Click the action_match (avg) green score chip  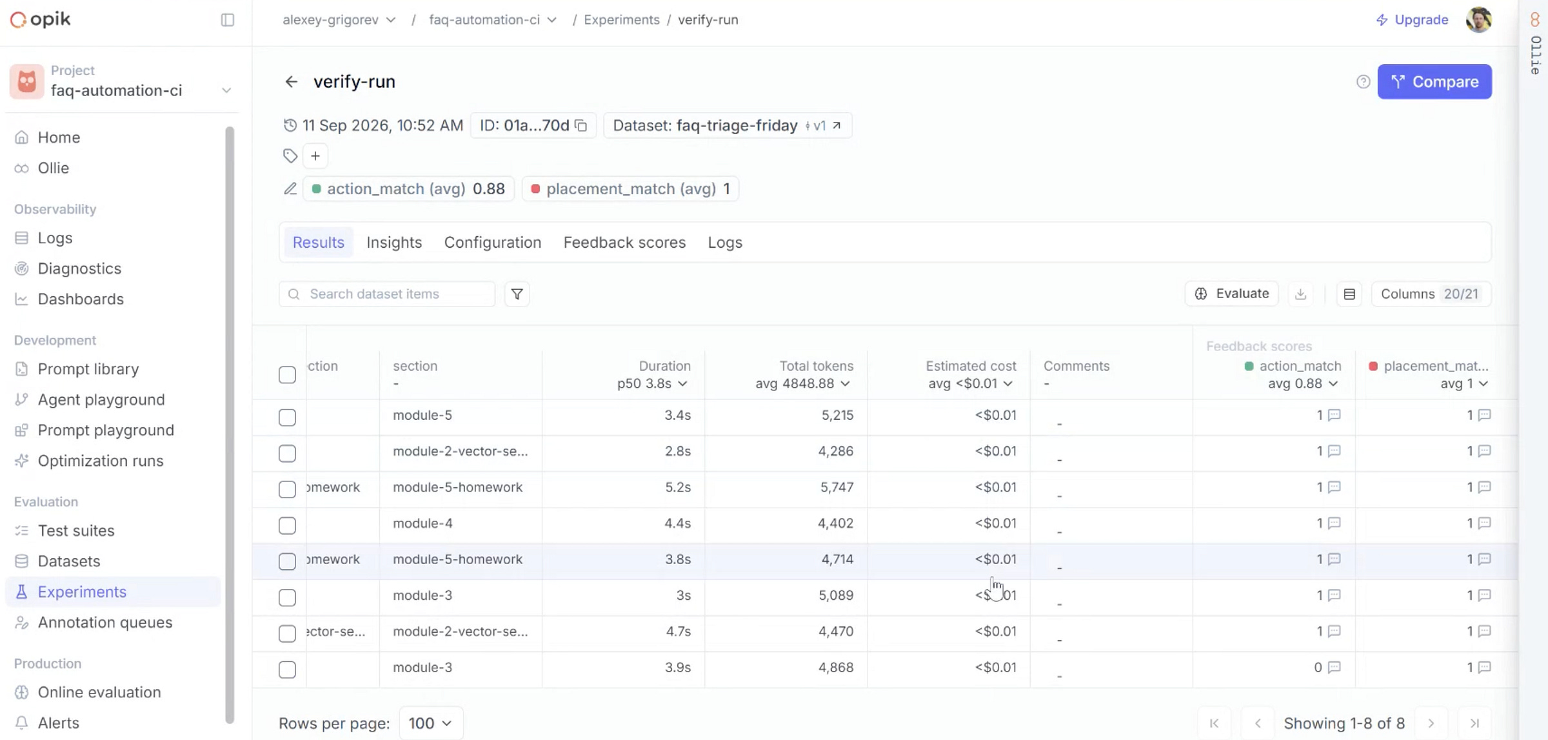point(409,189)
